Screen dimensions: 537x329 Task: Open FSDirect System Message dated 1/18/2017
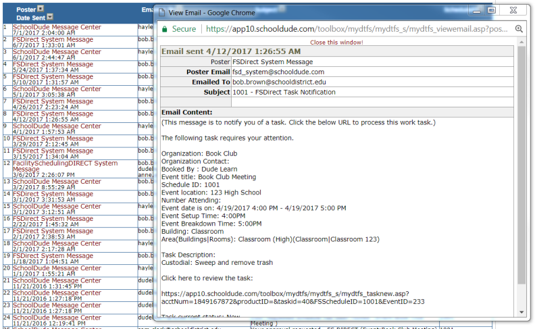point(53,255)
